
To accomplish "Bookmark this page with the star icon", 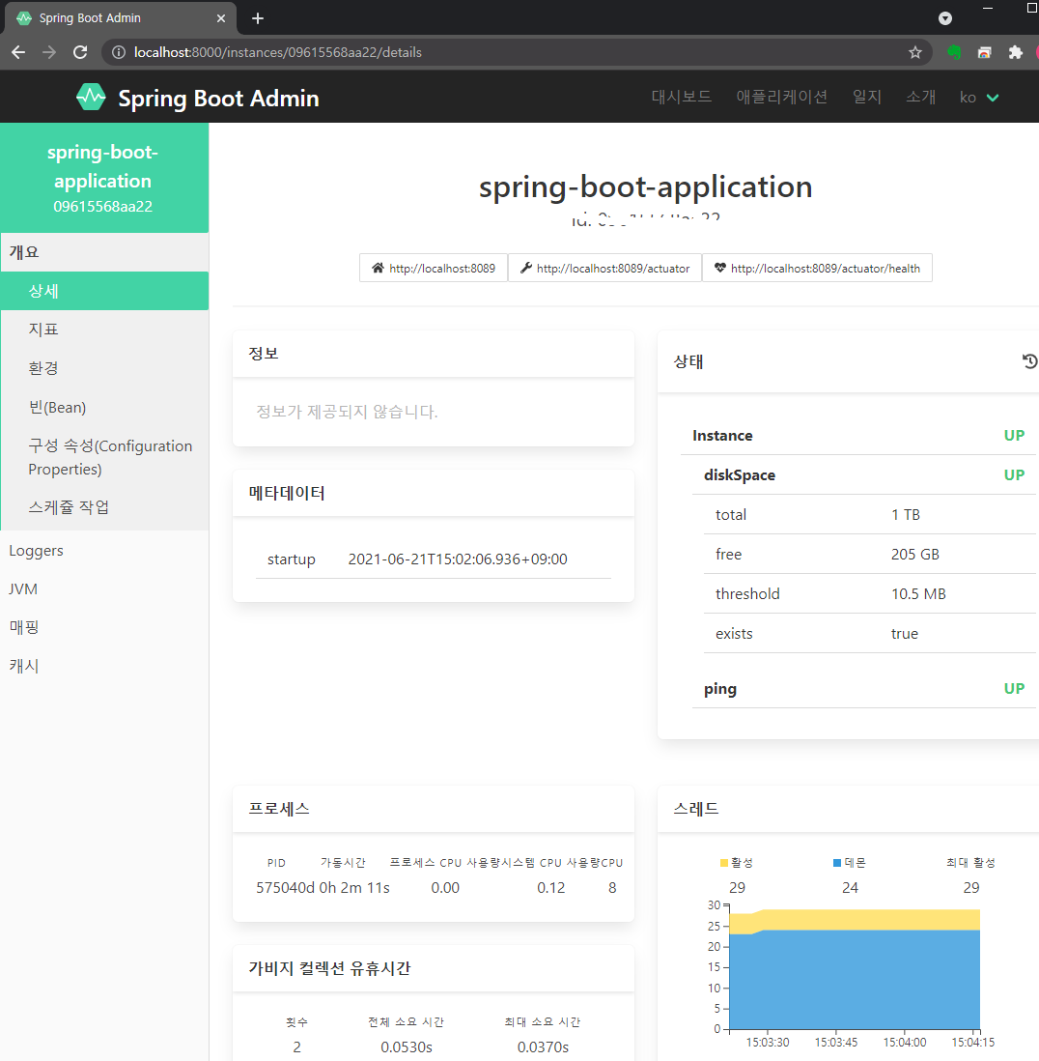I will 915,52.
